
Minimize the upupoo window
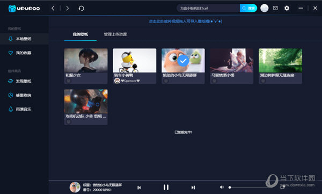click(x=301, y=8)
